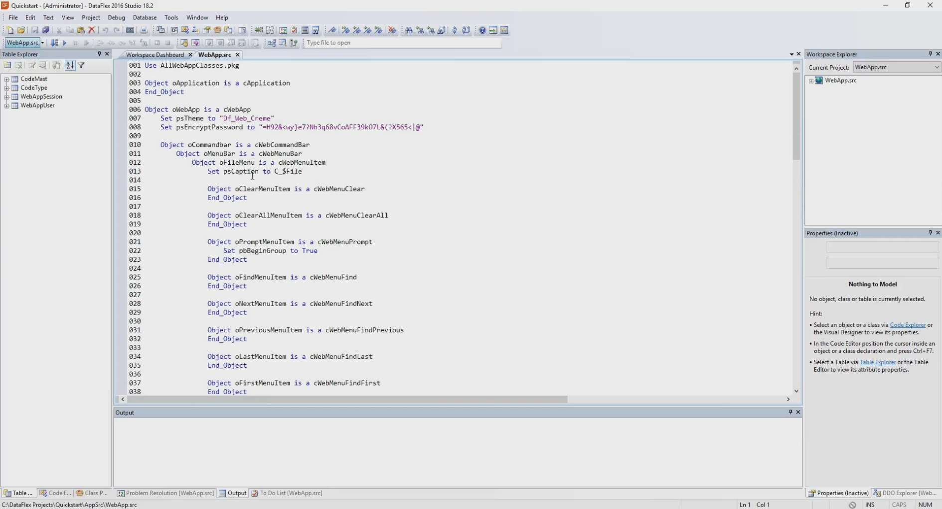Open the Database menu

point(145,17)
